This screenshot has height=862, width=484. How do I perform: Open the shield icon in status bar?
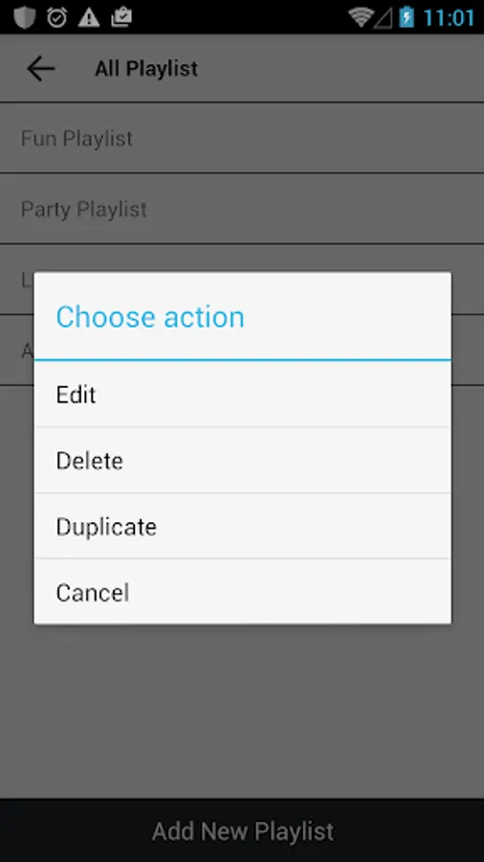pos(24,17)
